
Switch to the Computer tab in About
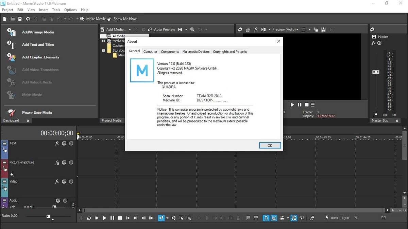click(150, 52)
